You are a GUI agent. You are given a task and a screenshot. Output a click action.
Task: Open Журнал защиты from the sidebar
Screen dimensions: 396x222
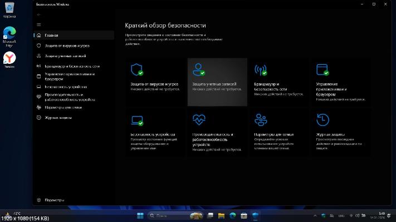[58, 118]
